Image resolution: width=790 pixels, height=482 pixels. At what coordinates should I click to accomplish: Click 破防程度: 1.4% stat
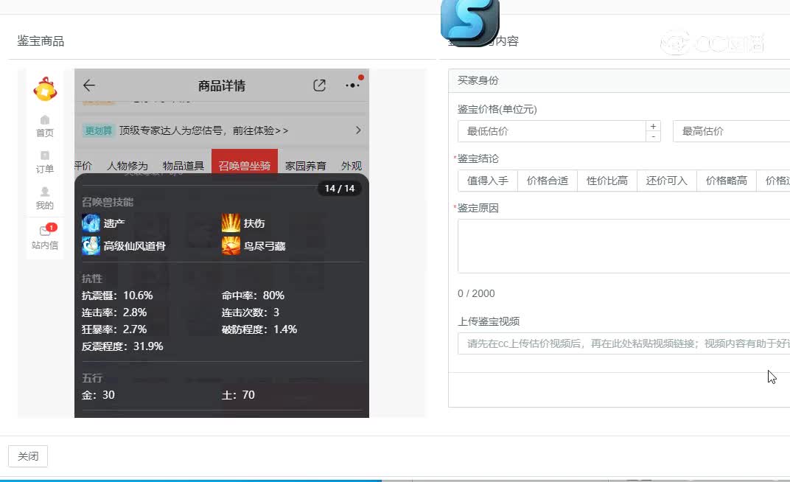(259, 329)
